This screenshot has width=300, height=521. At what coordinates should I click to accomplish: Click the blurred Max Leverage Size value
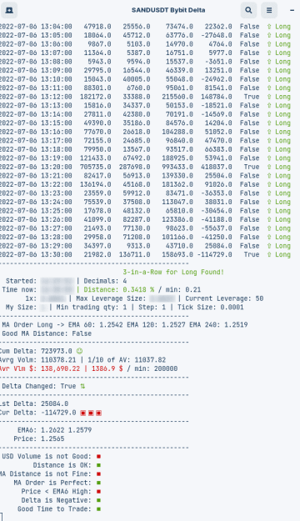(x=162, y=298)
